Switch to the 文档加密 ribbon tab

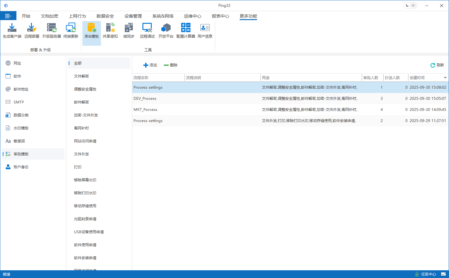[x=50, y=16]
